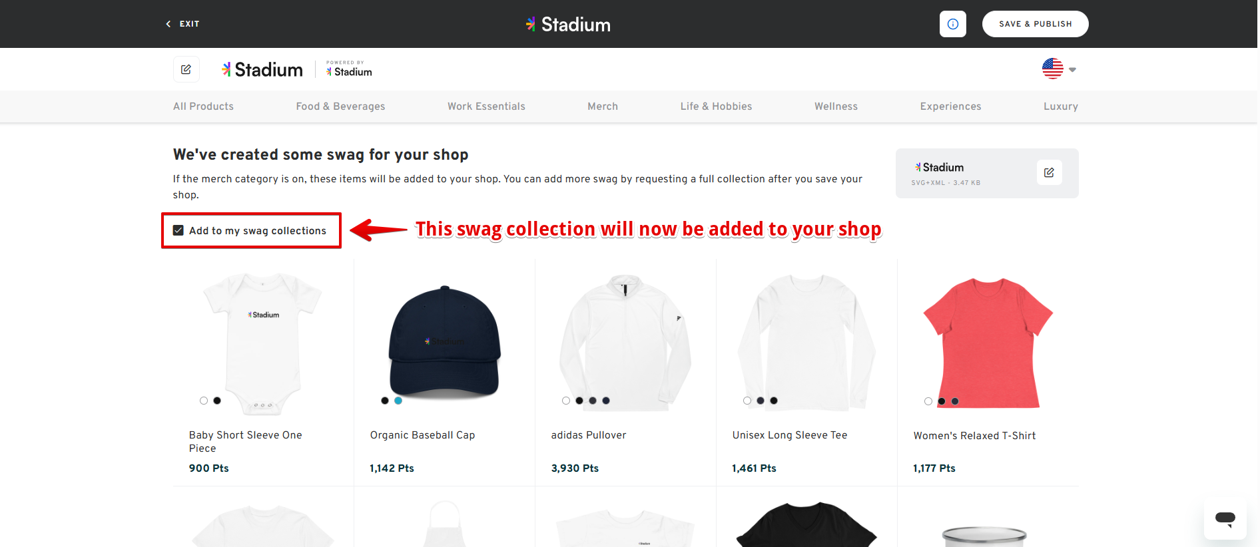This screenshot has width=1260, height=547.
Task: Select teal color for Baseball Cap
Action: click(x=398, y=401)
